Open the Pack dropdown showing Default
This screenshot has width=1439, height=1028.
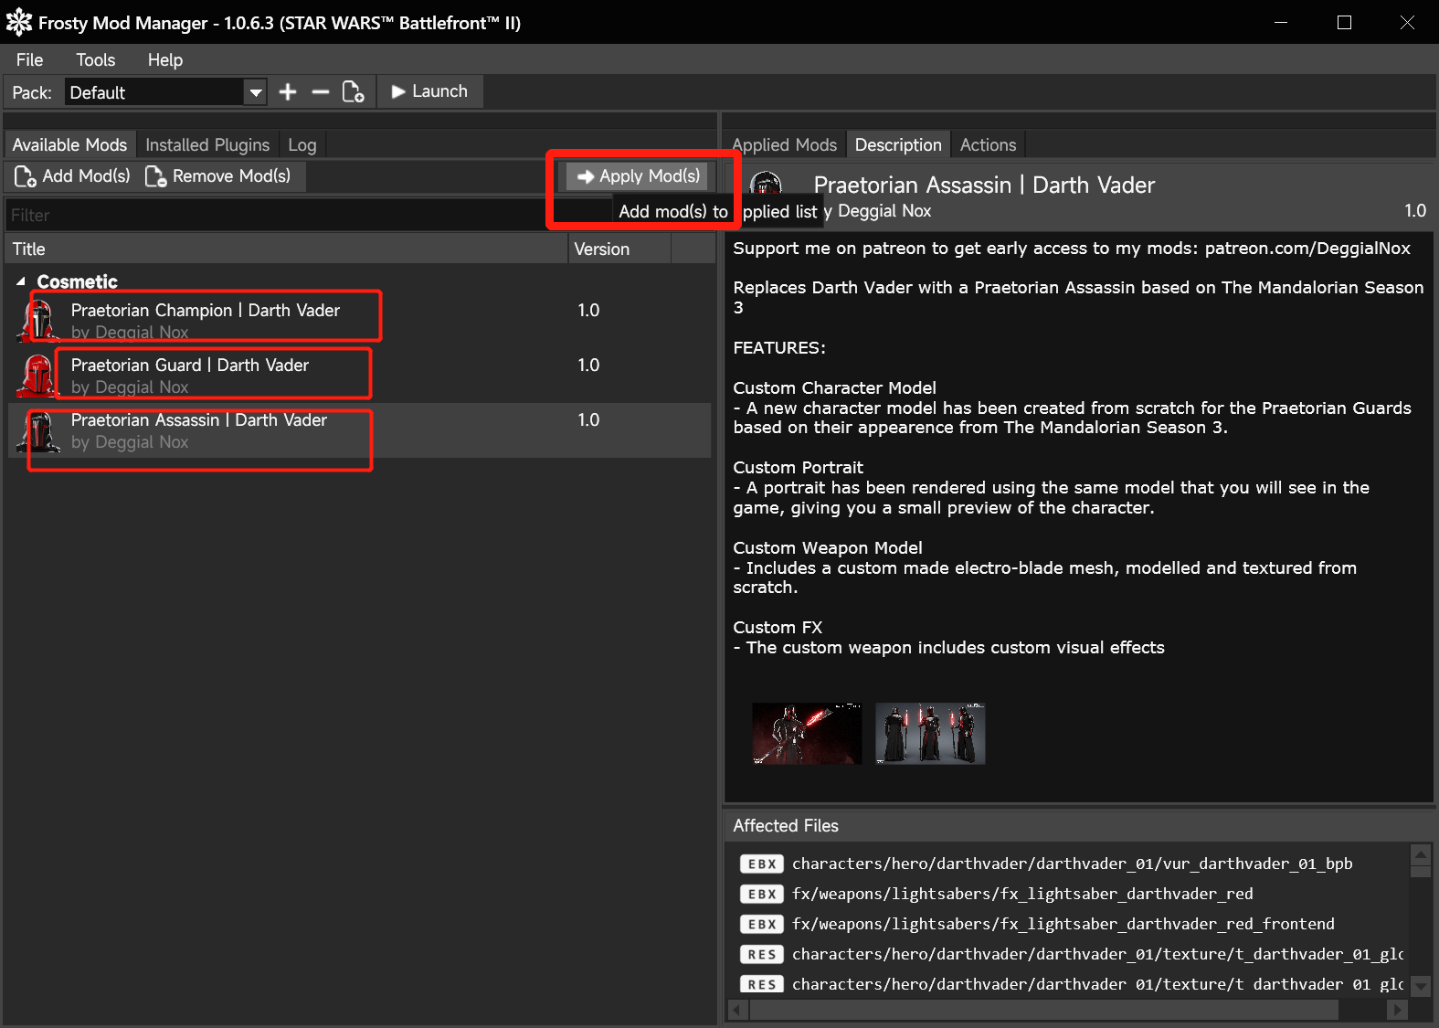tap(165, 92)
